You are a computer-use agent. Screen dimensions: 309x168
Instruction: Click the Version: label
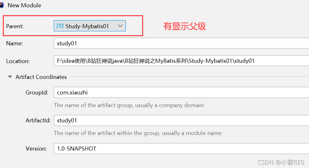coord(36,149)
